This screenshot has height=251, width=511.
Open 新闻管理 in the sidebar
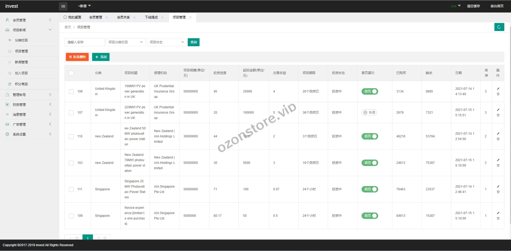(21, 62)
